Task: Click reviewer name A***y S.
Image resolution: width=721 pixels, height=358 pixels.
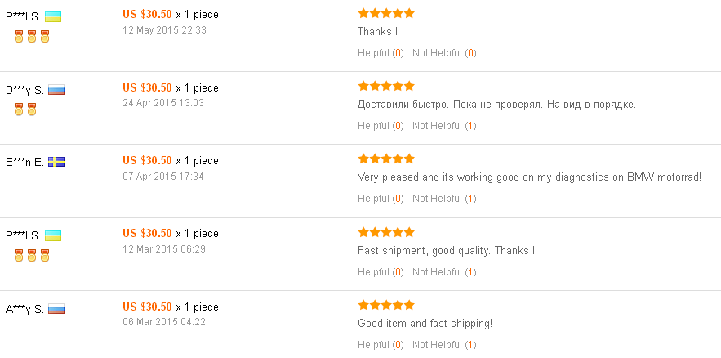Action: pos(24,309)
